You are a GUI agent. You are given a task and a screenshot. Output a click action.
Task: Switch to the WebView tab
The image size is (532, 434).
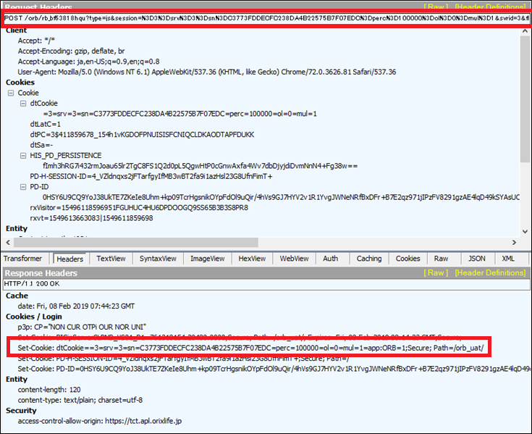click(x=294, y=259)
